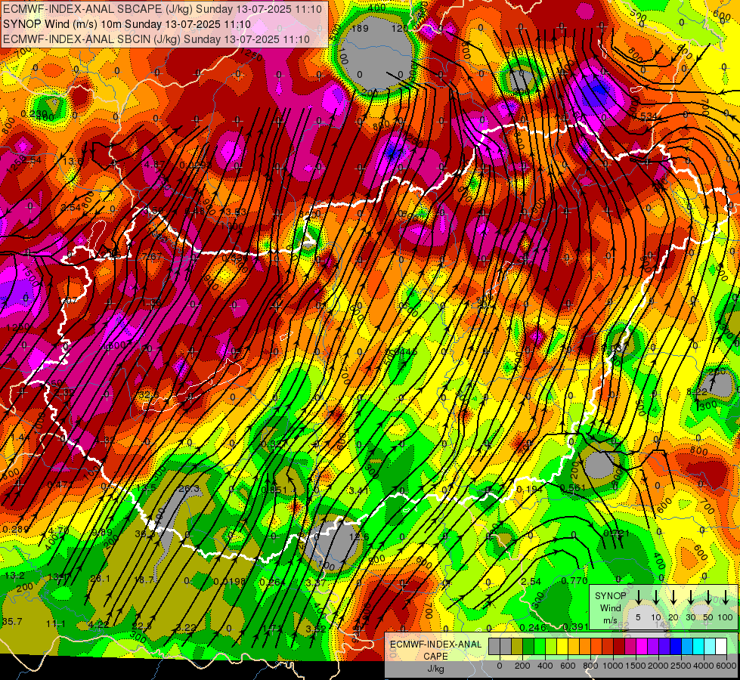
Task: Click the ECMWF-INDEX-ANAL SBCIN header line
Action: click(x=156, y=39)
